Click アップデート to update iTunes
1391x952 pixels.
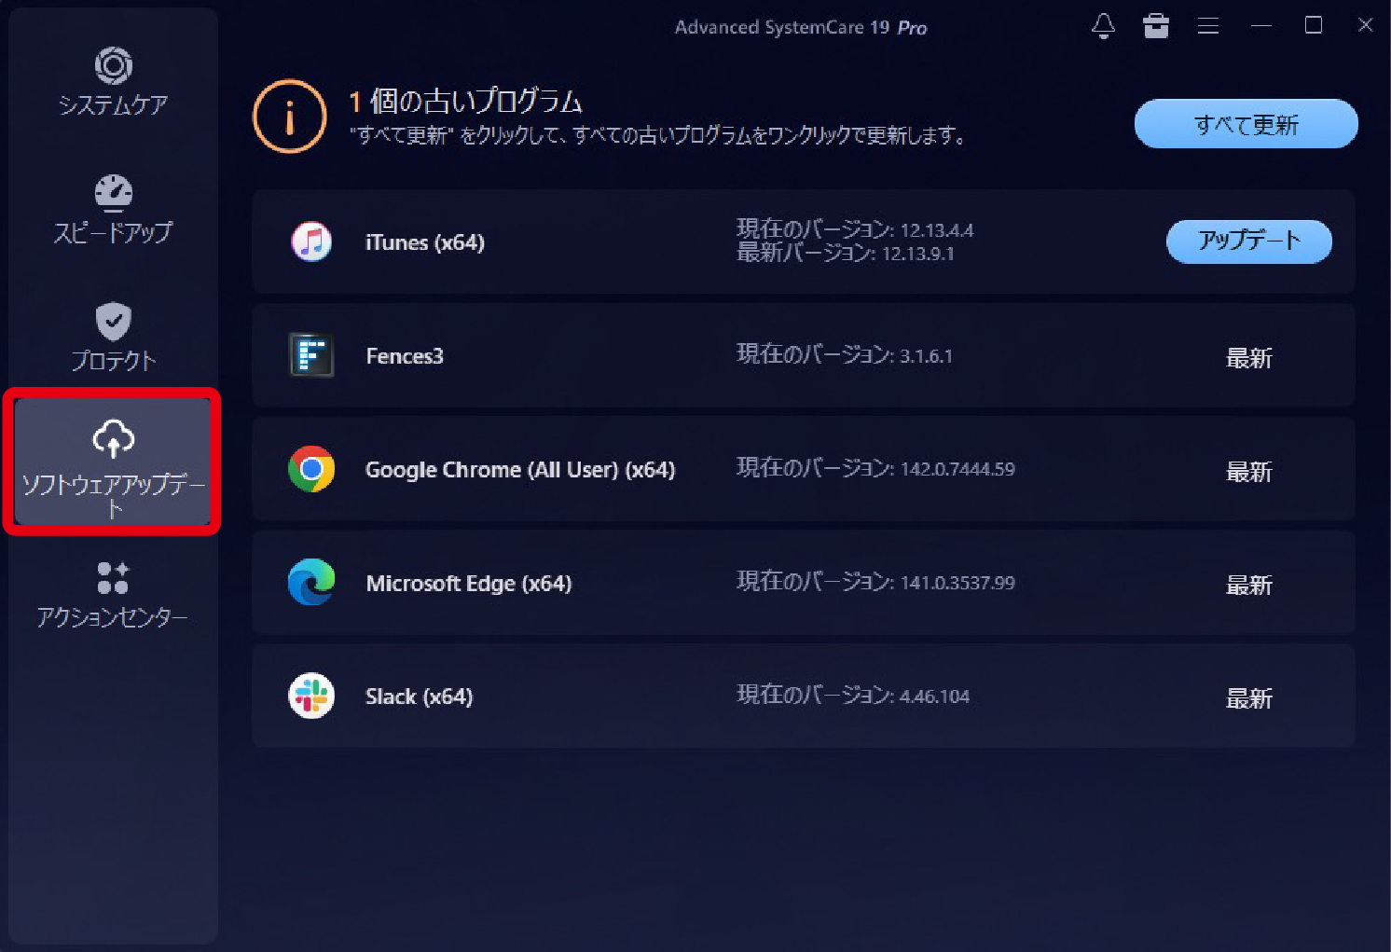1249,241
